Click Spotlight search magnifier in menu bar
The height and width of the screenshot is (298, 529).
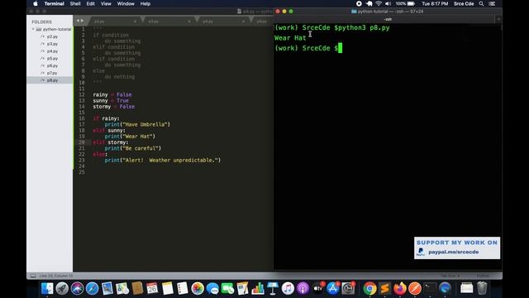tap(481, 3)
